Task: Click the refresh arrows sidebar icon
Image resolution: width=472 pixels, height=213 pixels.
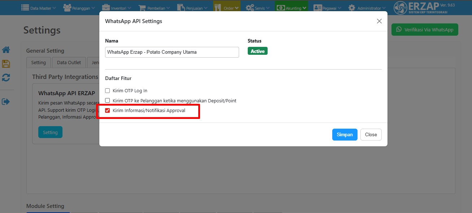Action: (6, 77)
